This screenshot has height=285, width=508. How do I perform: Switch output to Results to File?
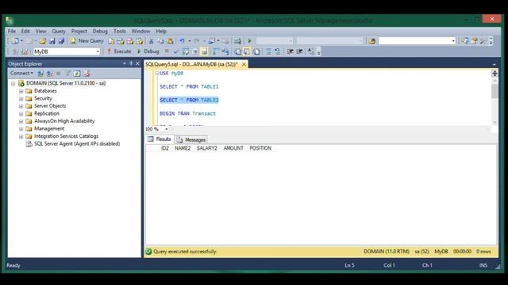point(256,51)
